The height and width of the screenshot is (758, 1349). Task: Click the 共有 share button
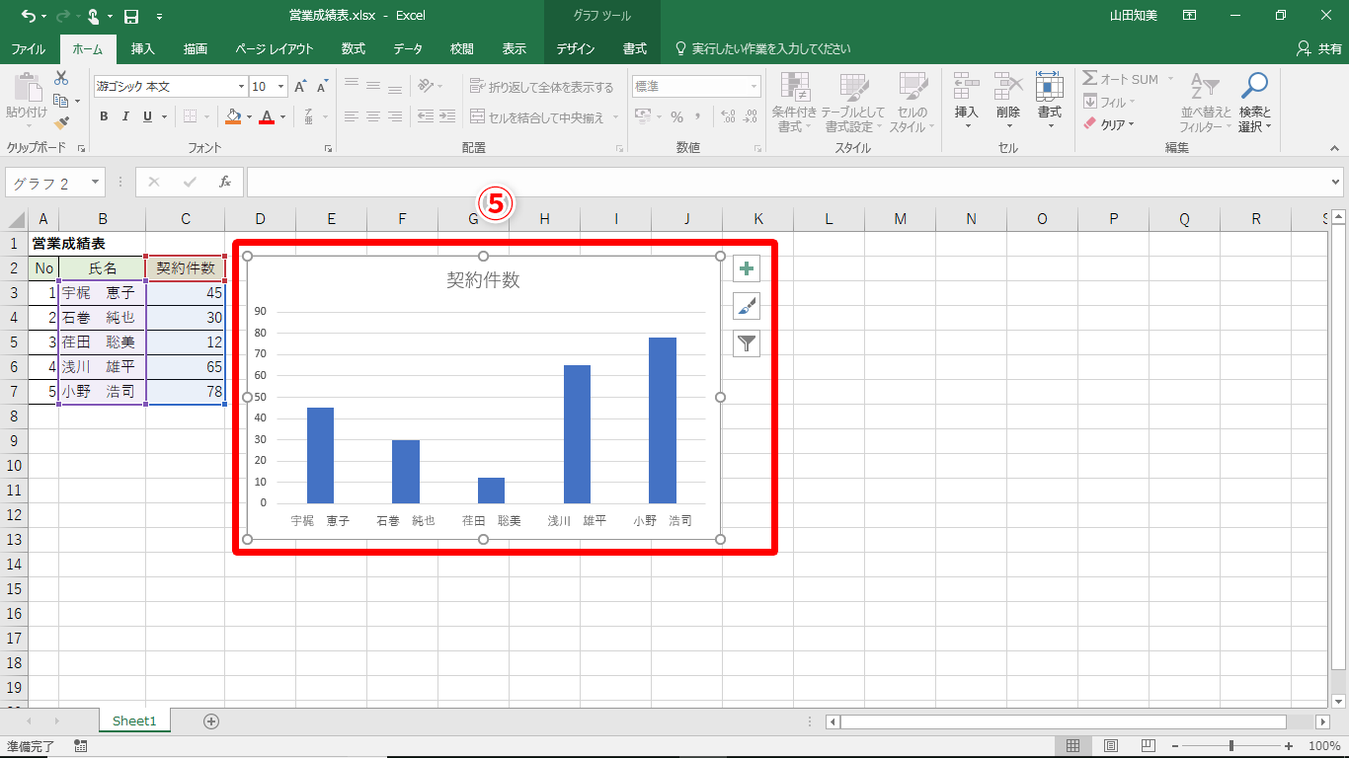point(1320,48)
